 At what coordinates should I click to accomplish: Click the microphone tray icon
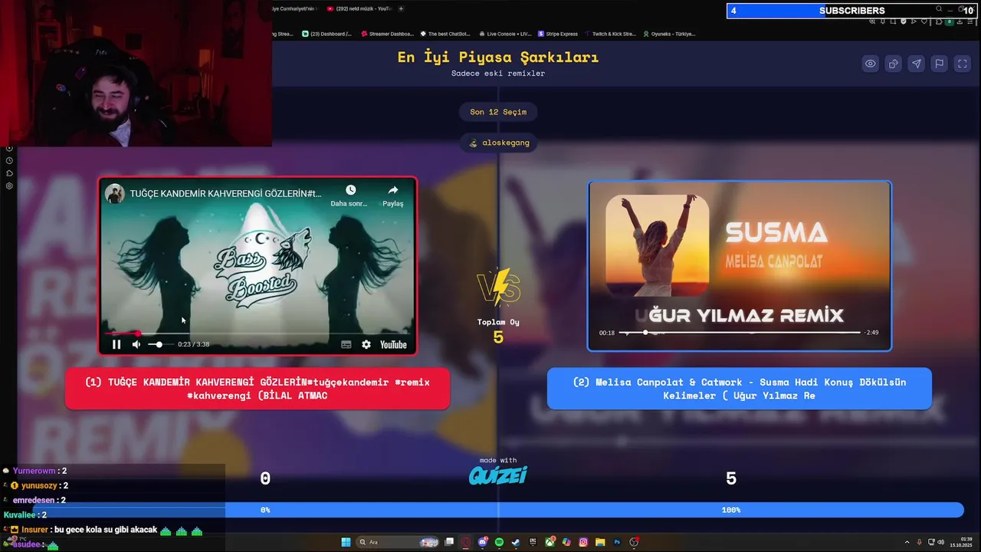click(919, 542)
